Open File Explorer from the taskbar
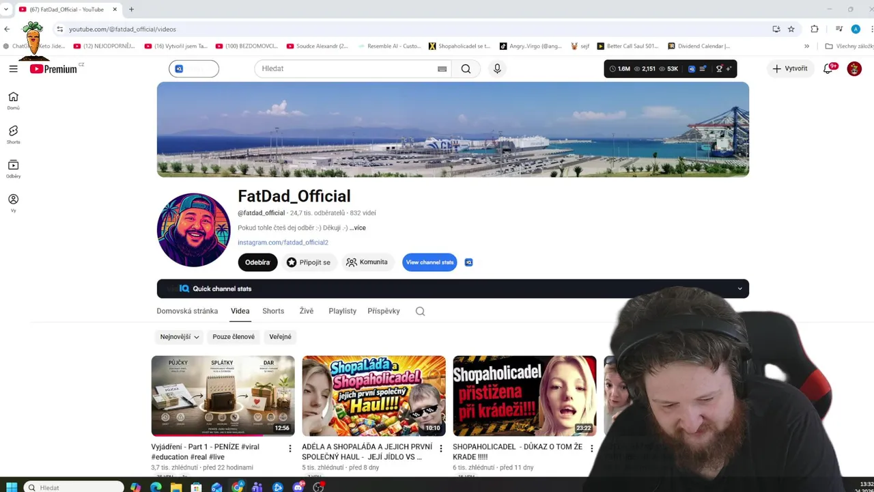The width and height of the screenshot is (874, 492). point(176,487)
